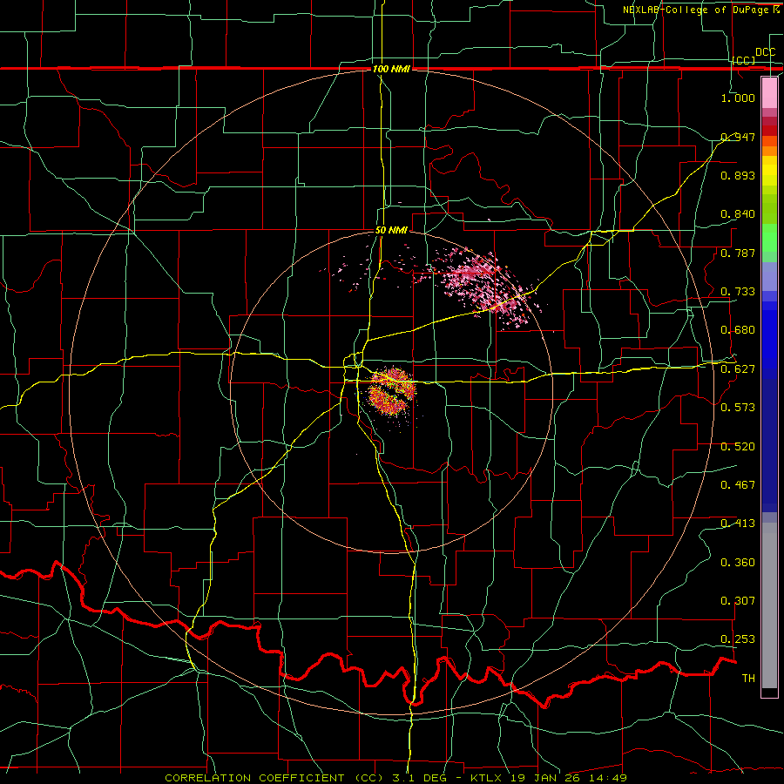Click the TH threshold label on the scale
Viewport: 784px width, 784px height.
click(x=748, y=678)
